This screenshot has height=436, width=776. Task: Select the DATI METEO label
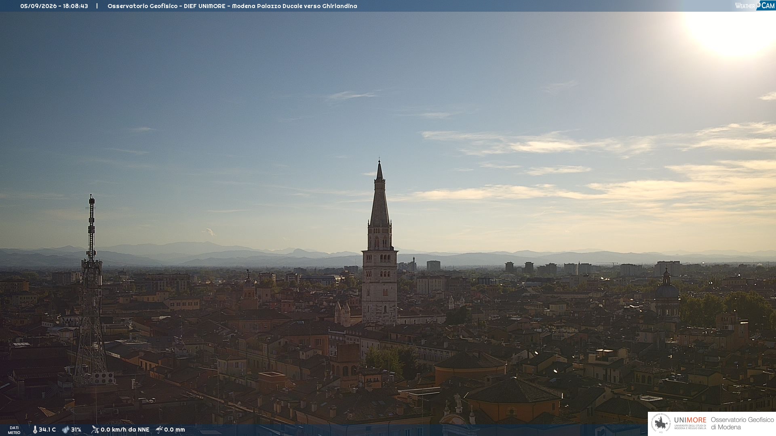point(14,430)
